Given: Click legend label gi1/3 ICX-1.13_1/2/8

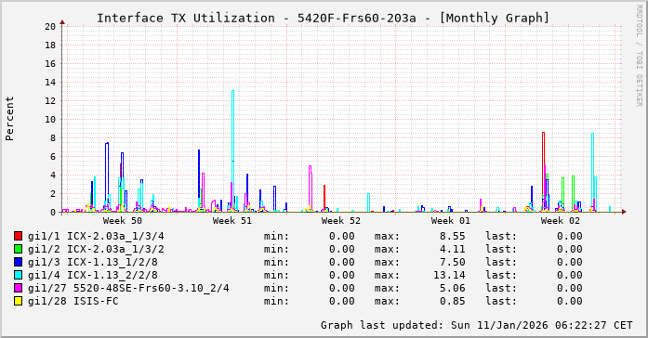Looking at the screenshot, I should tap(93, 262).
